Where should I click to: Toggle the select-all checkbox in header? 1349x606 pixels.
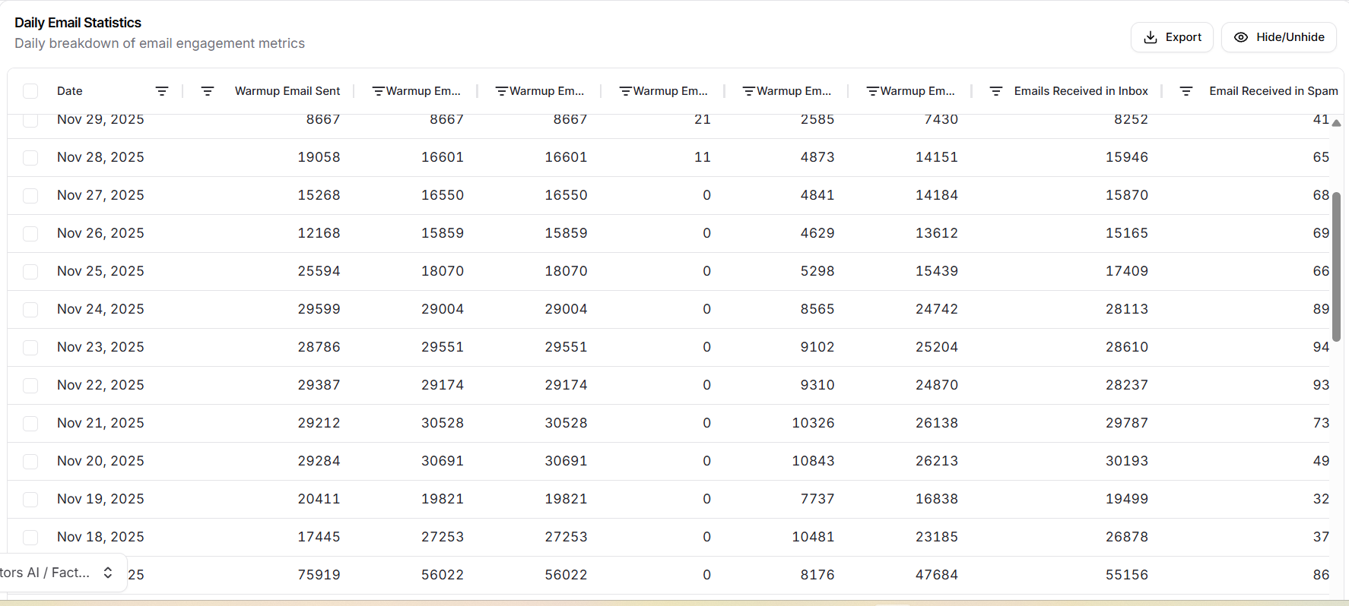tap(30, 91)
